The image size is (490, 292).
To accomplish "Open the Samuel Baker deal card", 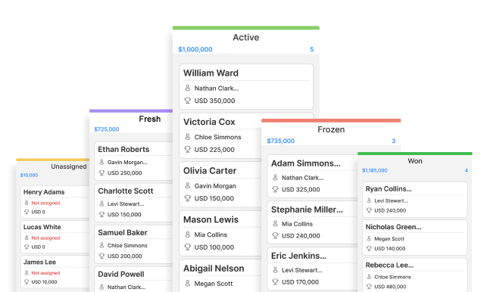I will [x=133, y=244].
